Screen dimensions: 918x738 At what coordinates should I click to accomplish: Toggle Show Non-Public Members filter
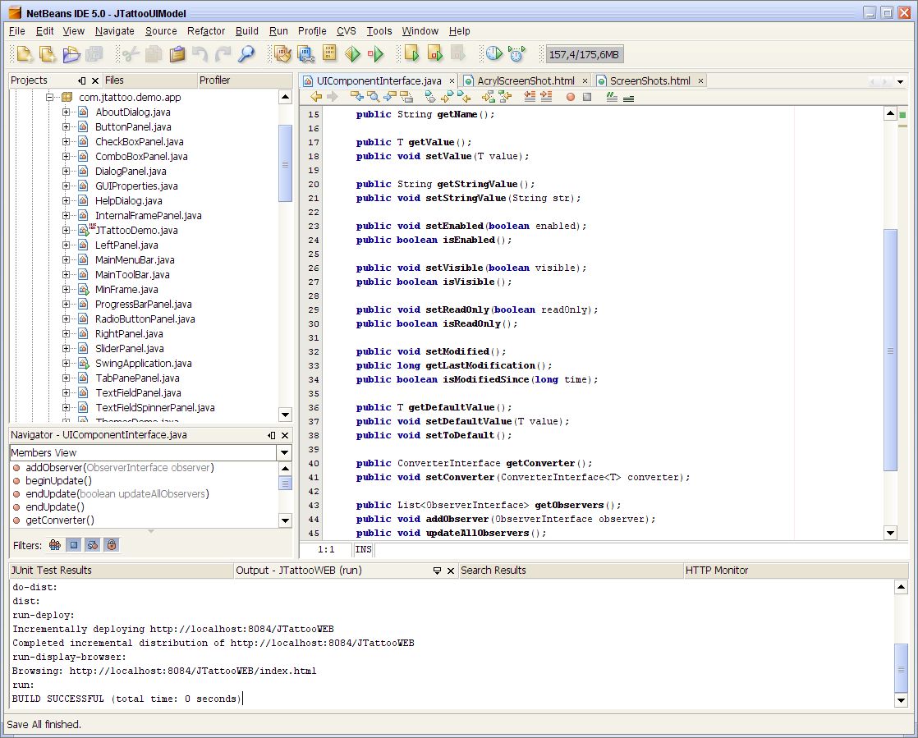point(111,545)
